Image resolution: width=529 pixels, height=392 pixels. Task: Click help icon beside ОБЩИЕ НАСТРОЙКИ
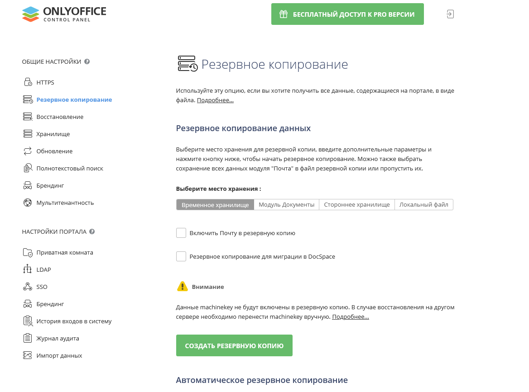pyautogui.click(x=87, y=61)
